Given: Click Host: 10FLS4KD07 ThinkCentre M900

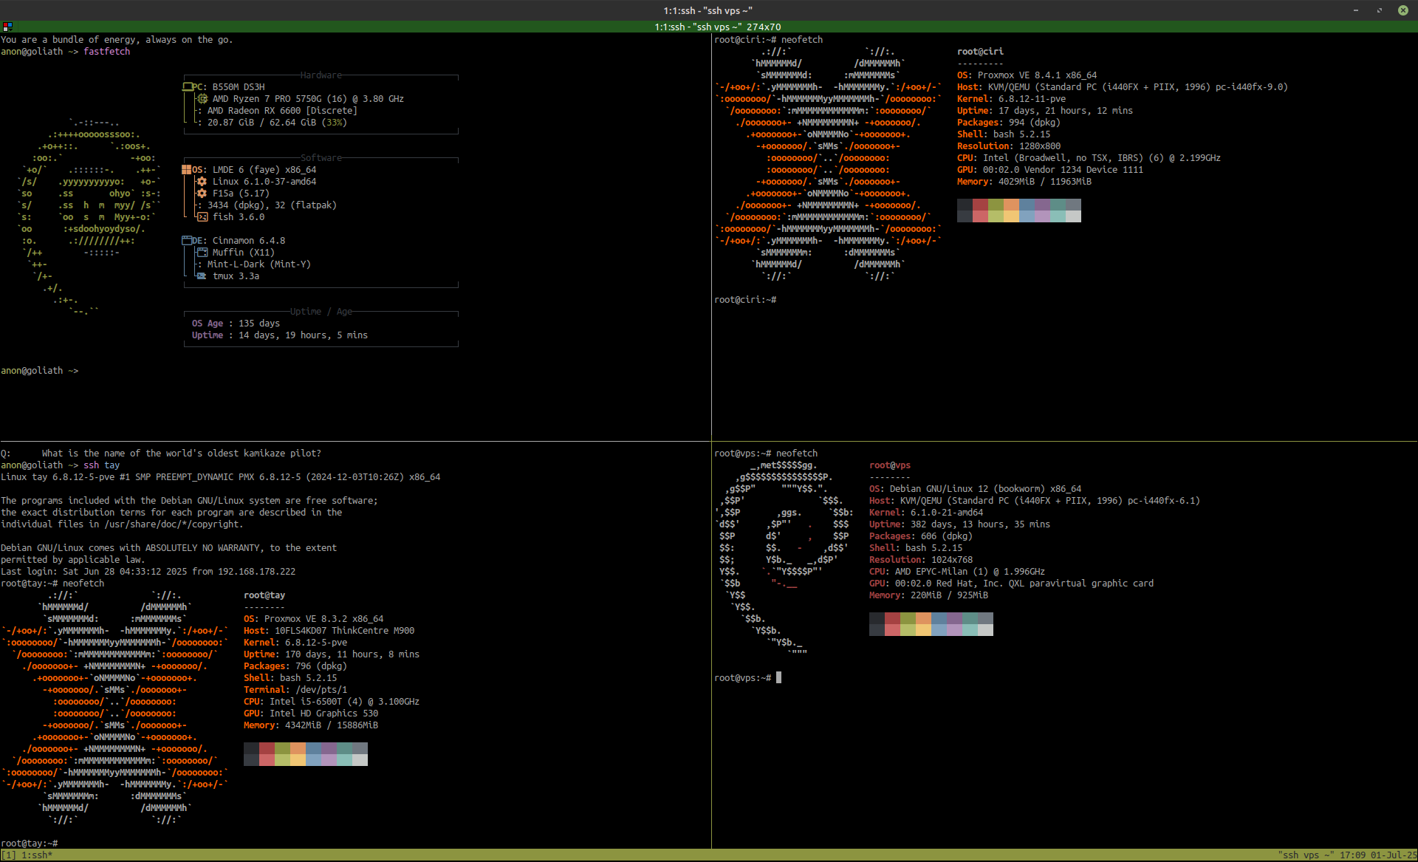Looking at the screenshot, I should tap(329, 631).
